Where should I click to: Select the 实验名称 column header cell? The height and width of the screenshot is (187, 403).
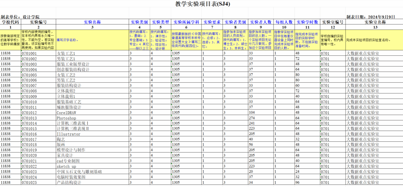pos(92,22)
